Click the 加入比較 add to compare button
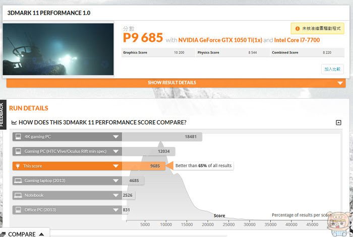This screenshot has height=237, width=353. pos(332,69)
